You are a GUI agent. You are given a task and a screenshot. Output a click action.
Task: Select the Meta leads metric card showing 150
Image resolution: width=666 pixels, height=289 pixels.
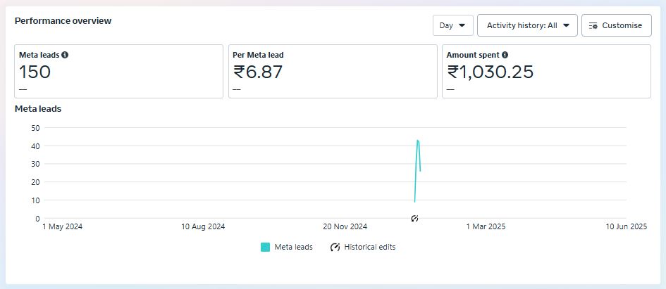point(118,72)
